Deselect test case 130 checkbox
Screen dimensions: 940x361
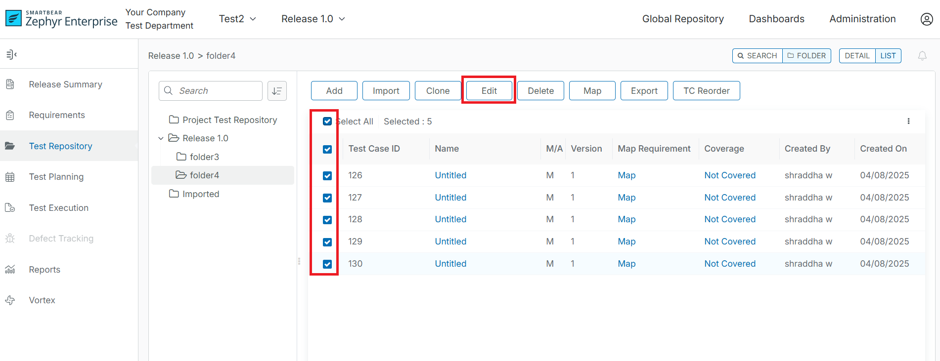[x=327, y=264]
